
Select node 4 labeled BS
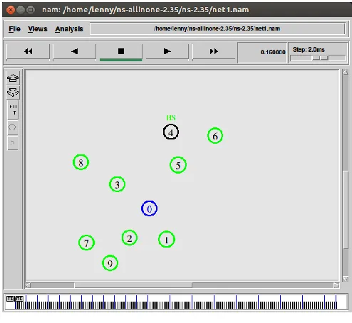click(171, 132)
